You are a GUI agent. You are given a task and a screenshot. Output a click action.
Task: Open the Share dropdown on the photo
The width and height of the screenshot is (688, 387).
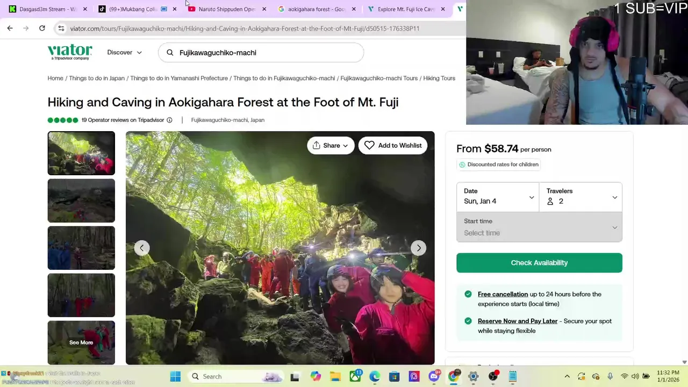(331, 145)
